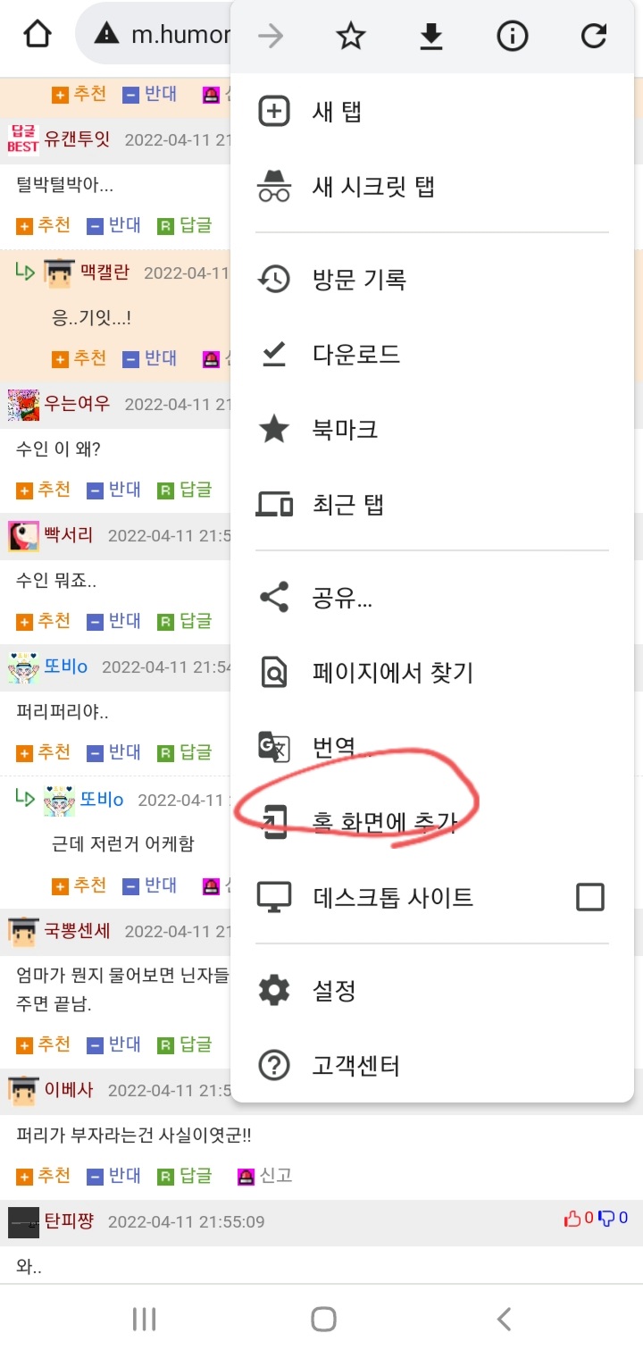The image size is (643, 1358).
Task: Choose 홈 화면에 추가 menu option
Action: click(432, 822)
